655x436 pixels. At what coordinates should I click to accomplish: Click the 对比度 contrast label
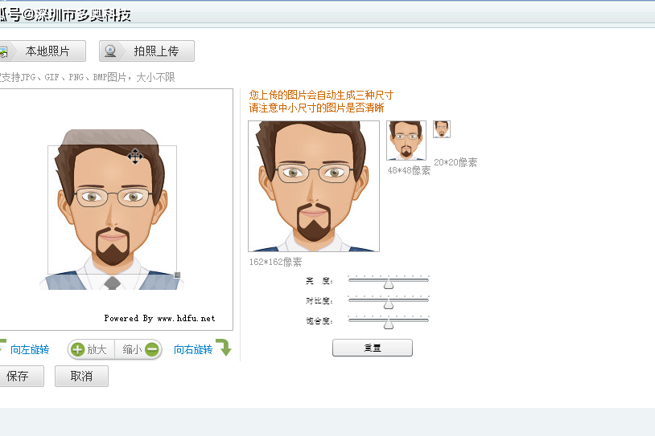click(x=319, y=301)
